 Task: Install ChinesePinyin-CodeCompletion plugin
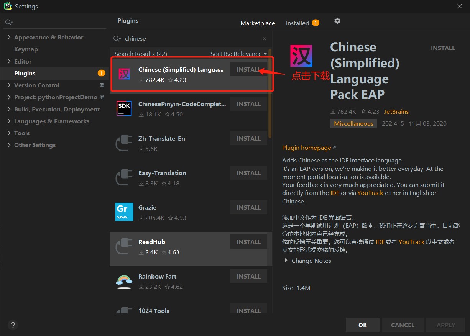248,104
